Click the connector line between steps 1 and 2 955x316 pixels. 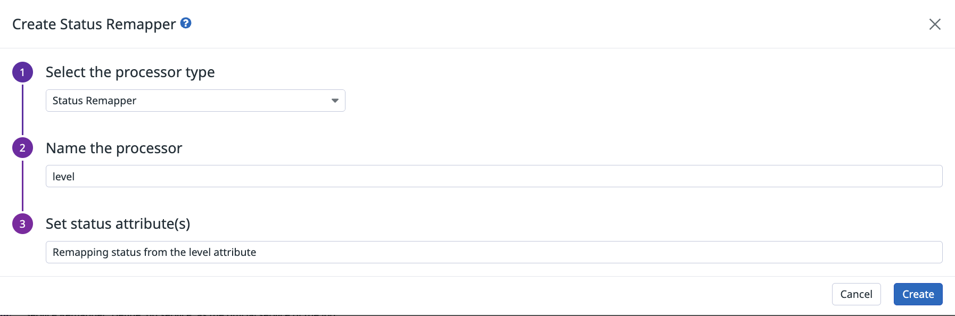click(22, 110)
